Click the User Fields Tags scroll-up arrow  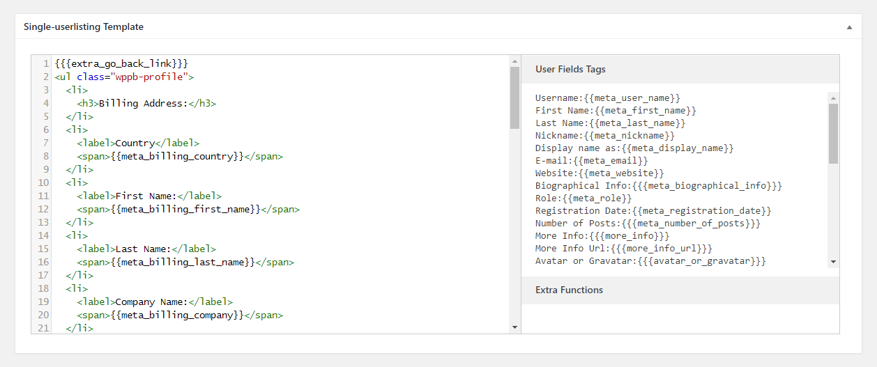[x=833, y=97]
